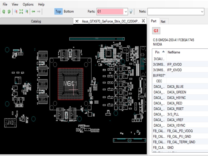
Task: Click memory chip M6 on the board
Action: (x=43, y=84)
